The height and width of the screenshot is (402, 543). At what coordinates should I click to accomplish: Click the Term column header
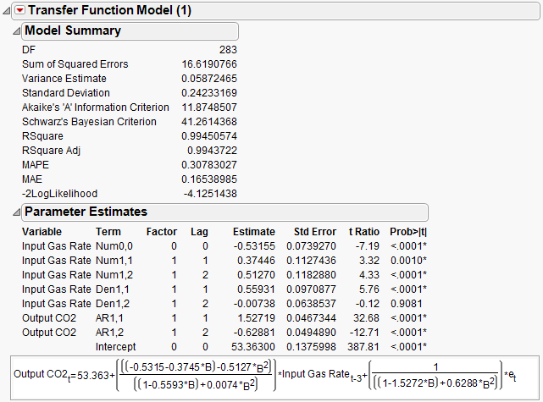108,232
